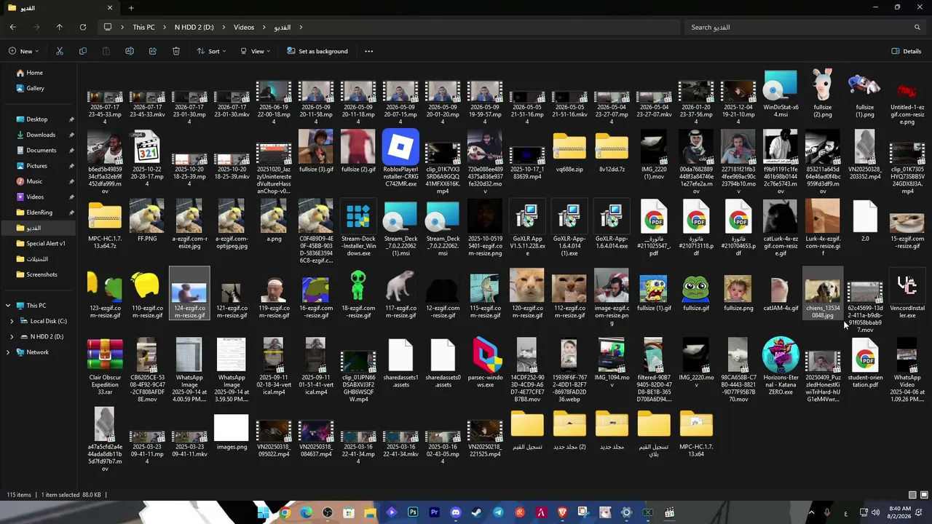Click the Delete trash icon in toolbar

click(x=176, y=51)
